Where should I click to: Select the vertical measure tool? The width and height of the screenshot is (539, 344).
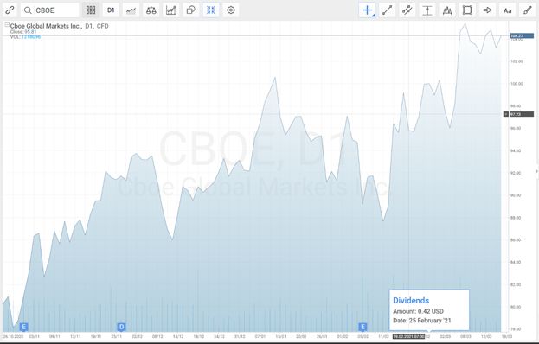click(427, 10)
